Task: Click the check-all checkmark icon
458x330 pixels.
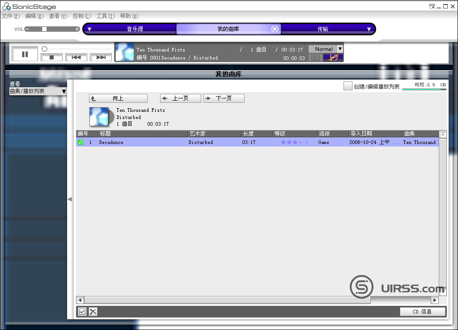Action: 82,312
